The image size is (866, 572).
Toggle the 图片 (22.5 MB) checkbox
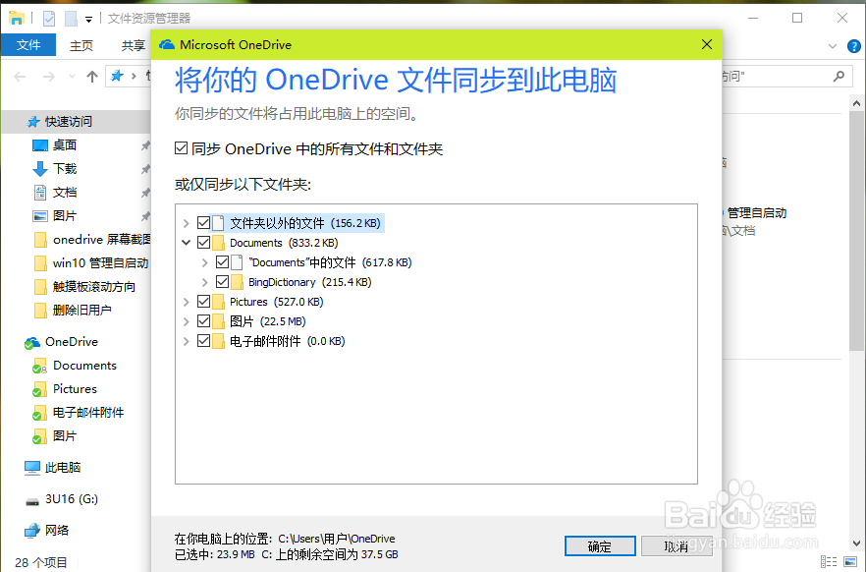pyautogui.click(x=204, y=321)
